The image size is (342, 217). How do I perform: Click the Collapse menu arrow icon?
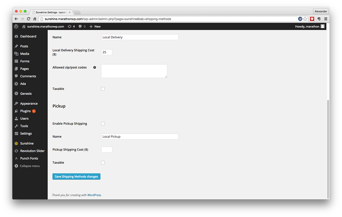click(x=16, y=166)
